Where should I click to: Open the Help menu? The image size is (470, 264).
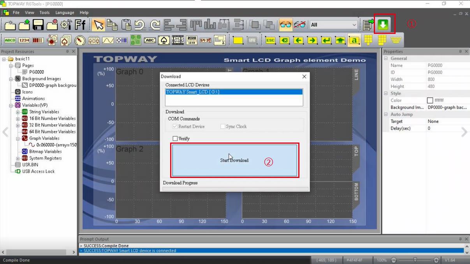(x=84, y=12)
